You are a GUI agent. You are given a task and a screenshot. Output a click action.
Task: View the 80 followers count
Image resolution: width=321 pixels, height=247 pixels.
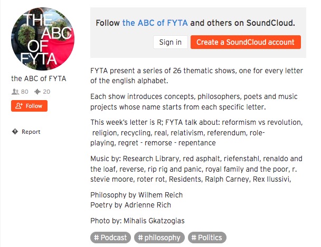[x=25, y=92]
